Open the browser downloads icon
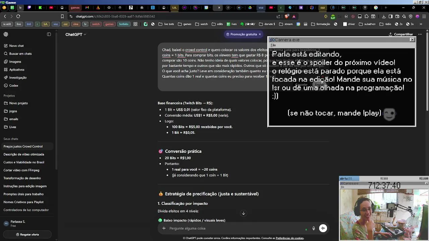The image size is (429, 241). click(384, 16)
